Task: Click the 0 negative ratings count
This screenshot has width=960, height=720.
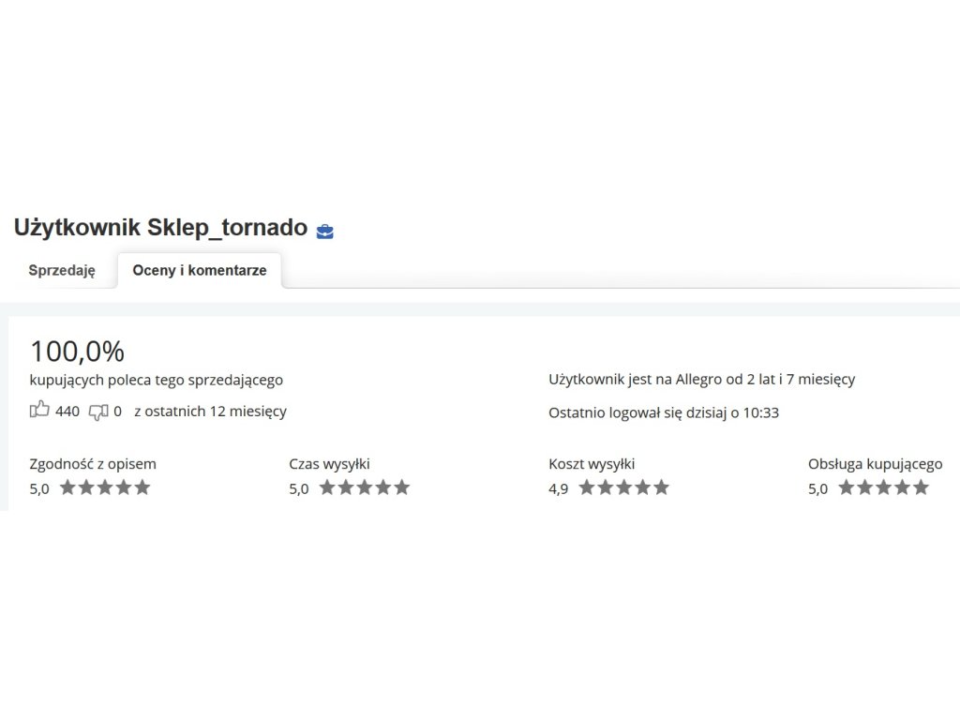Action: point(117,411)
